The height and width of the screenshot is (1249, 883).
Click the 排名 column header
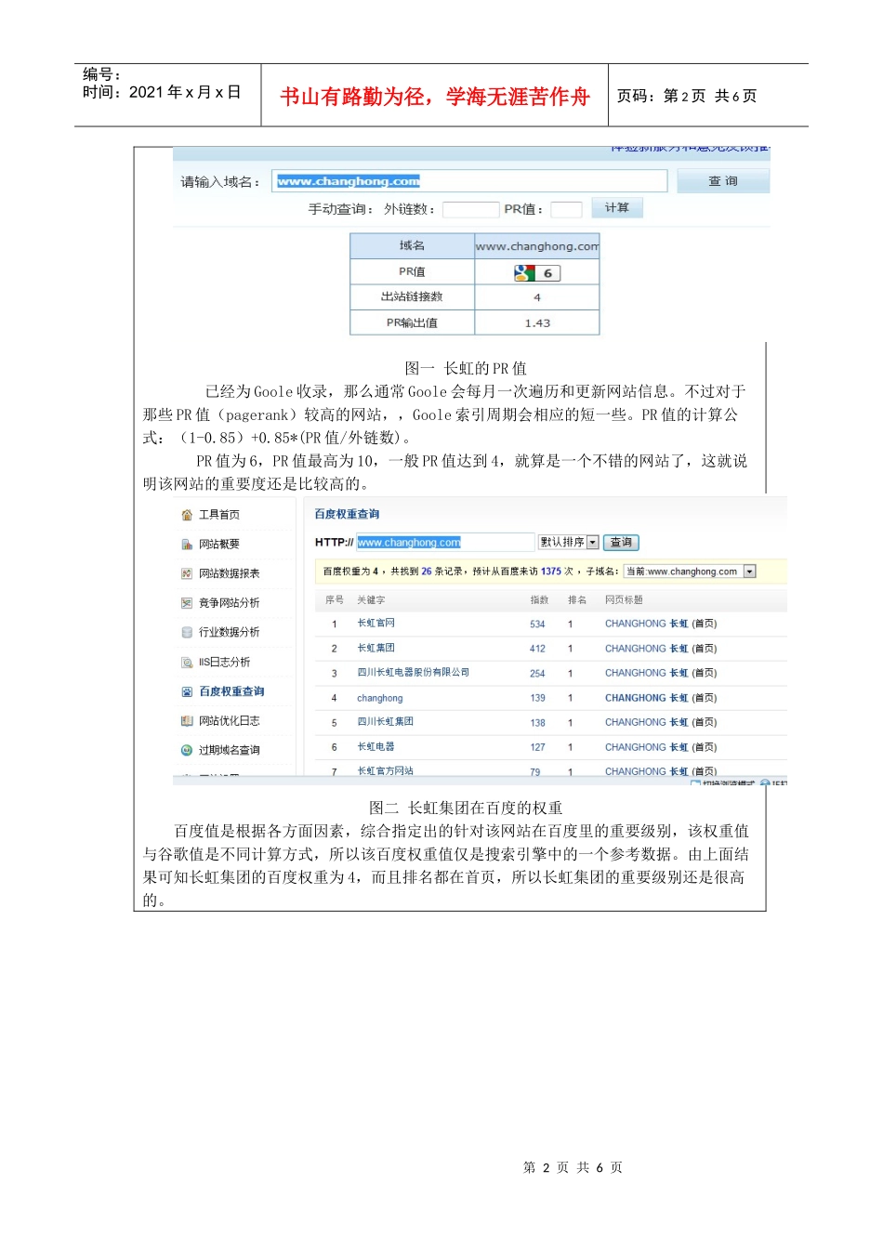[x=577, y=600]
